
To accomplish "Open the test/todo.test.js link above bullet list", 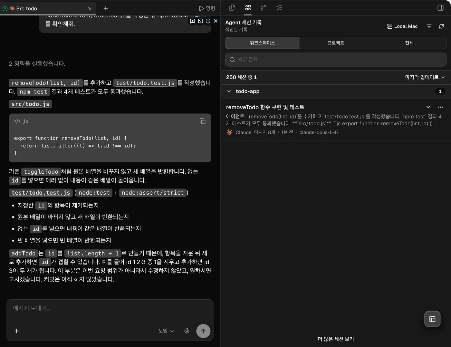I will pos(41,193).
